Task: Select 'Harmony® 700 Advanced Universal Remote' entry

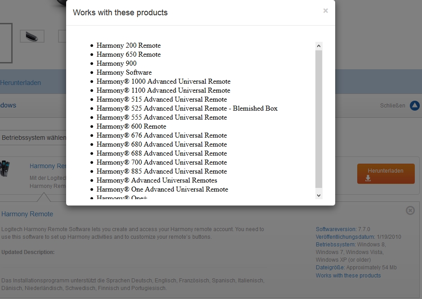Action: tap(162, 162)
